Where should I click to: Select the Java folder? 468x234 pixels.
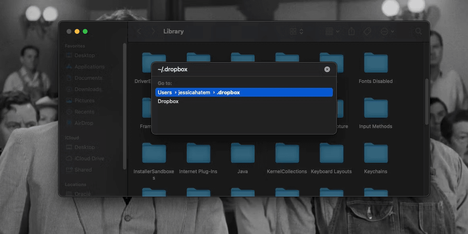coord(242,158)
